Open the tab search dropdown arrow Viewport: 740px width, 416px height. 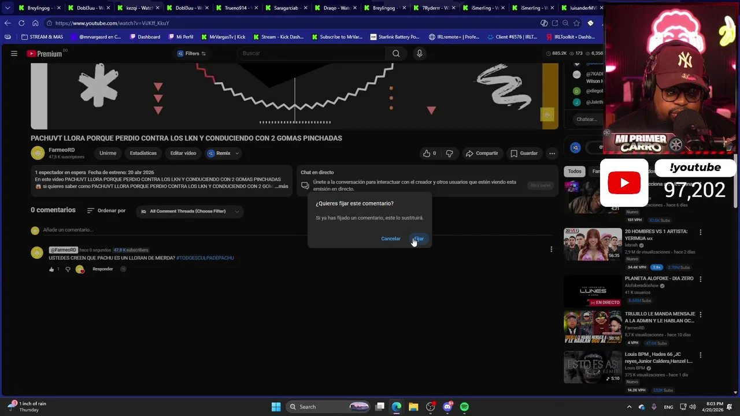(x=8, y=8)
